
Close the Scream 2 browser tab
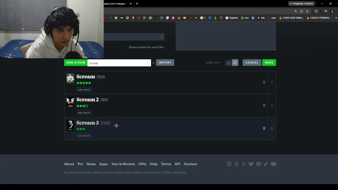[130, 4]
